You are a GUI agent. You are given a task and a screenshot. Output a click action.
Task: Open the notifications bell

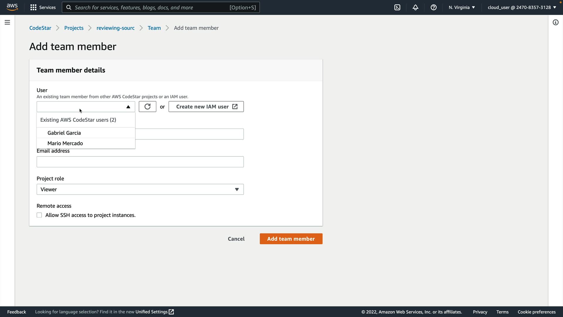(x=415, y=7)
